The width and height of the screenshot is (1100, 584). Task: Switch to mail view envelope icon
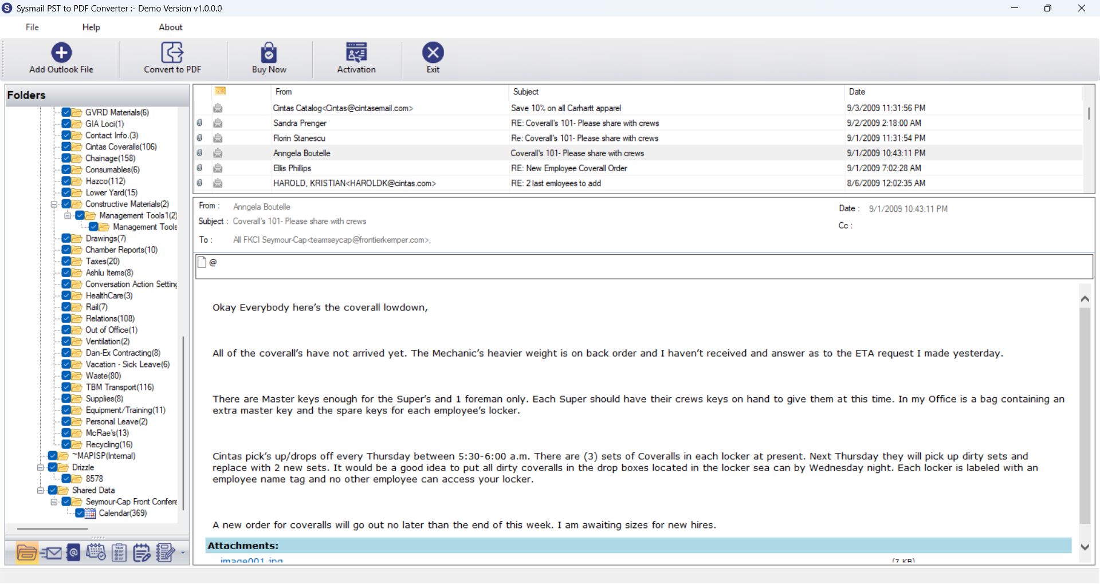[x=52, y=553]
